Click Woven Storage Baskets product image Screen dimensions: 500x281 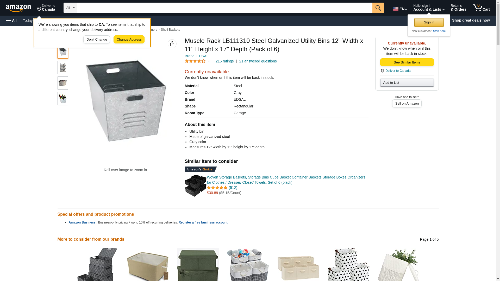point(196,186)
